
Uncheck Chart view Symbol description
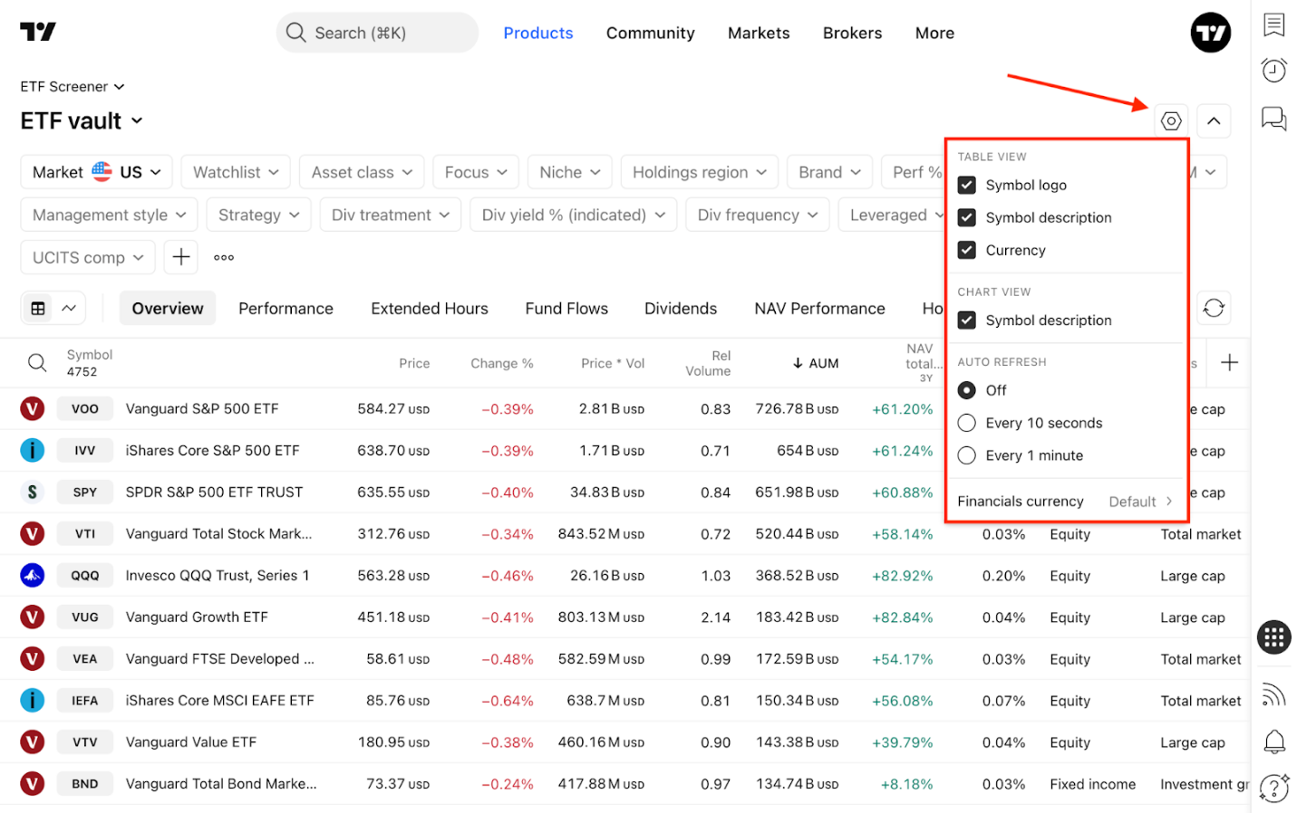[x=967, y=320]
